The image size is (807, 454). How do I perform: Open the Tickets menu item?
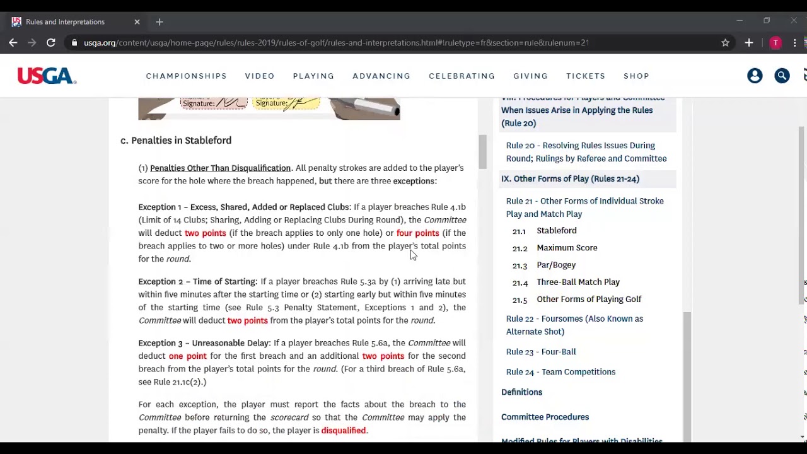tap(585, 76)
